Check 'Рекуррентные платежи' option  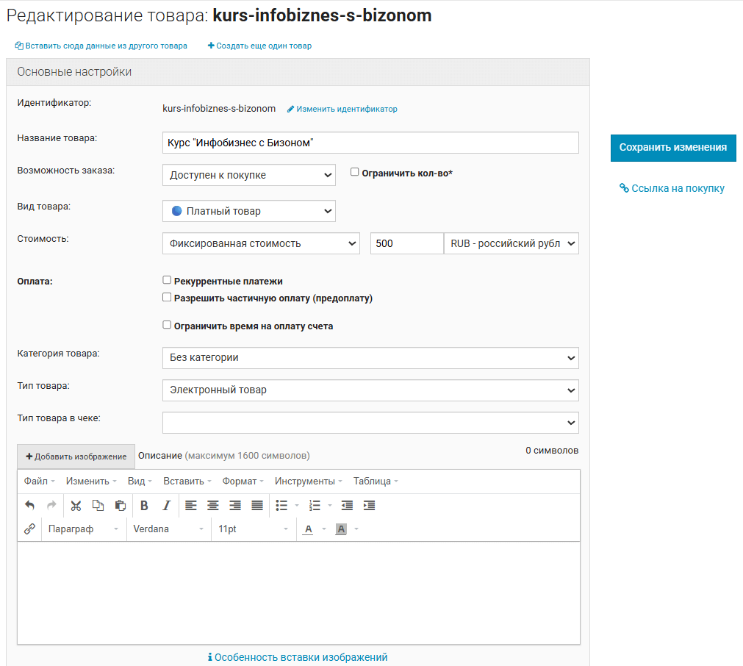click(167, 280)
